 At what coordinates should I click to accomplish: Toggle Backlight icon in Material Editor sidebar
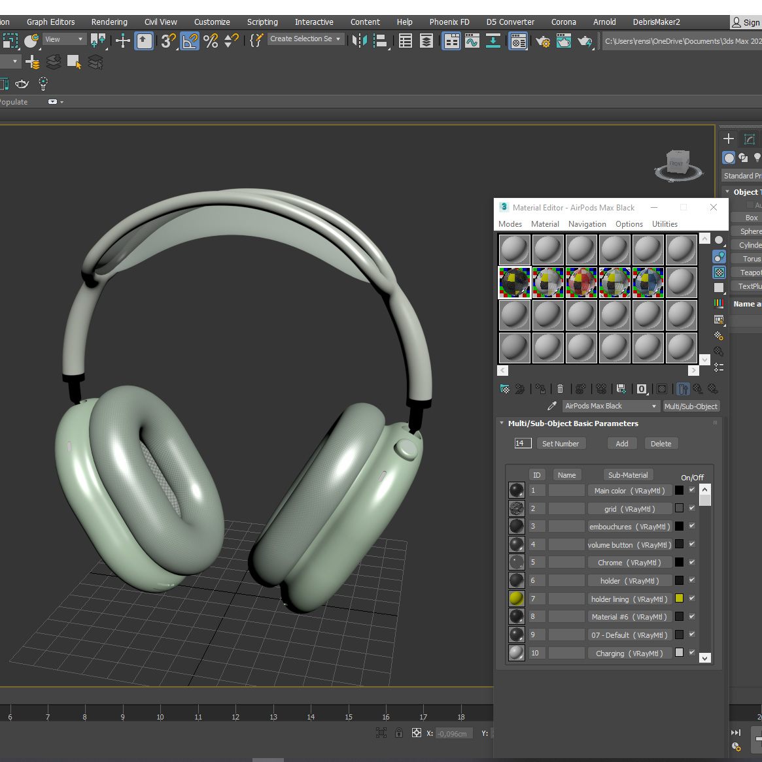pyautogui.click(x=719, y=256)
